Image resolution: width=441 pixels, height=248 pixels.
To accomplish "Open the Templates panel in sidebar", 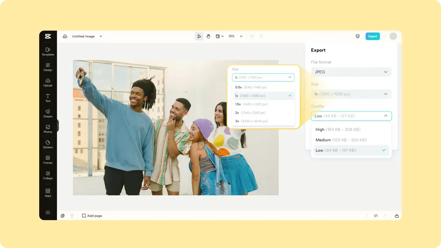I will pos(48,51).
